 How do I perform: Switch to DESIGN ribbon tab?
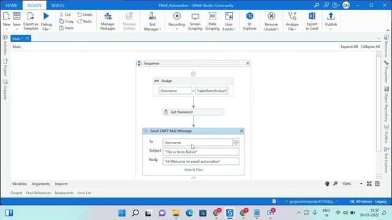34,5
